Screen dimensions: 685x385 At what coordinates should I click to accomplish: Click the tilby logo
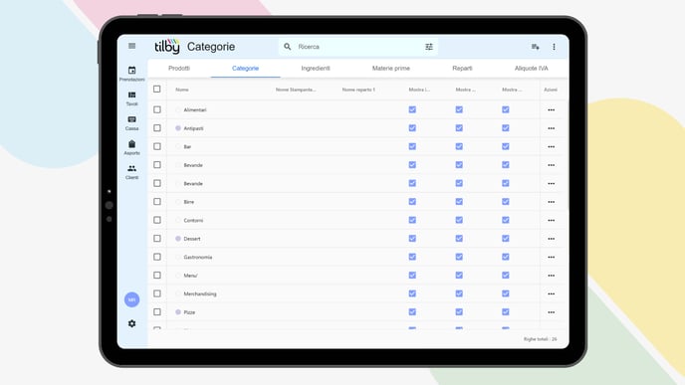tap(167, 46)
